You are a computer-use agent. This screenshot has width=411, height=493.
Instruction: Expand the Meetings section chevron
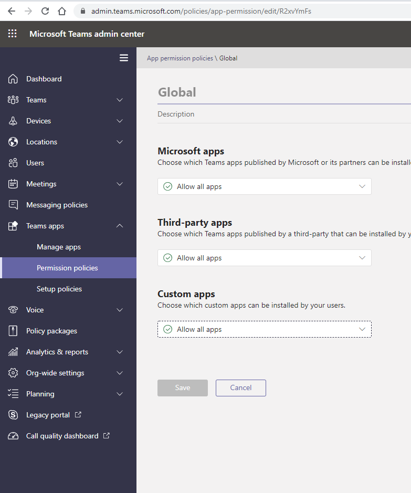click(x=120, y=184)
